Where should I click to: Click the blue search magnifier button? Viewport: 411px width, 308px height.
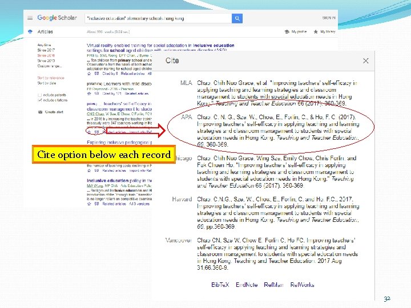point(237,18)
